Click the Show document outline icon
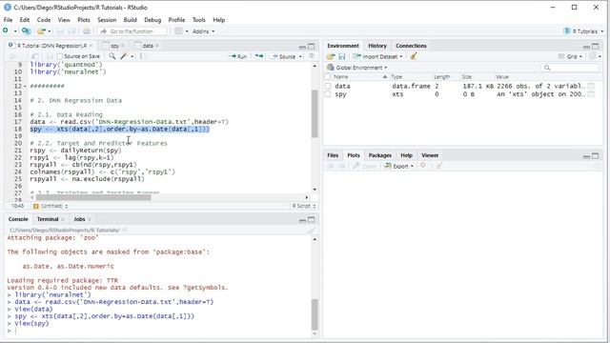Image resolution: width=610 pixels, height=343 pixels. pos(312,56)
